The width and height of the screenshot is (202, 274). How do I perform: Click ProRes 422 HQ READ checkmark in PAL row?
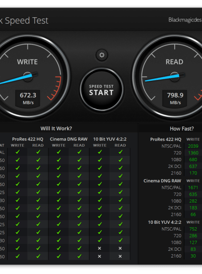[x=38, y=152]
